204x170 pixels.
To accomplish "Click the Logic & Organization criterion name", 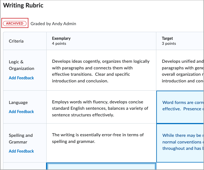I will pos(22,65).
